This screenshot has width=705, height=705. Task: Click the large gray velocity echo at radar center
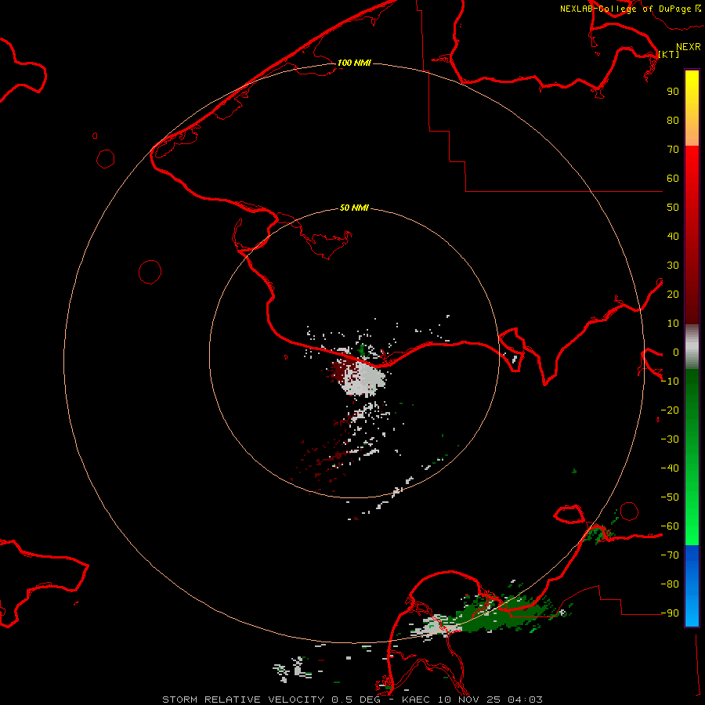[363, 378]
